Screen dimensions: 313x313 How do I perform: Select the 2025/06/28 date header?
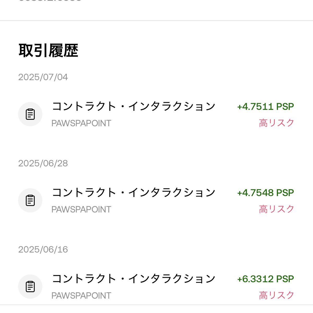click(43, 163)
